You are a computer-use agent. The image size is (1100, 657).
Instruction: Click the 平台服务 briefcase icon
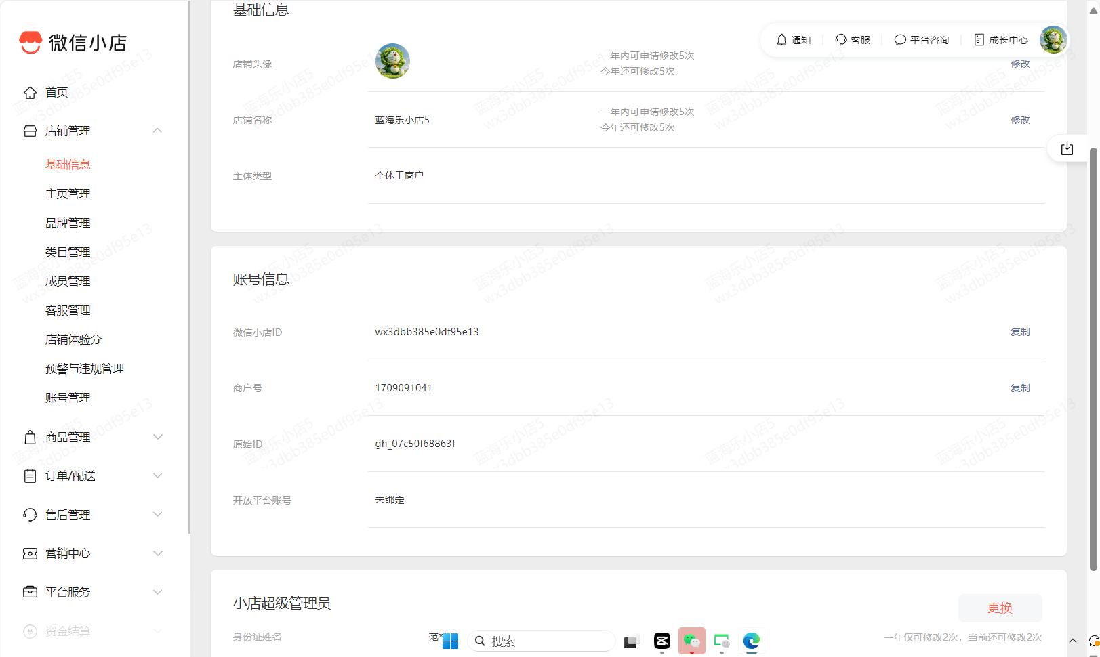[30, 592]
